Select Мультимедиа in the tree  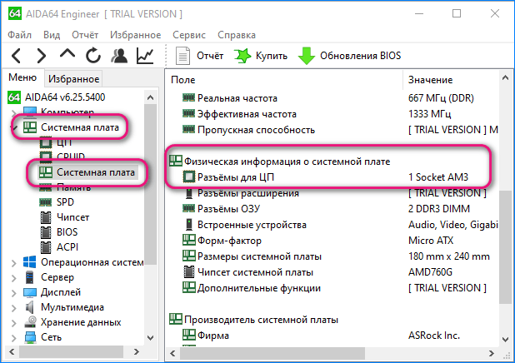[72, 307]
